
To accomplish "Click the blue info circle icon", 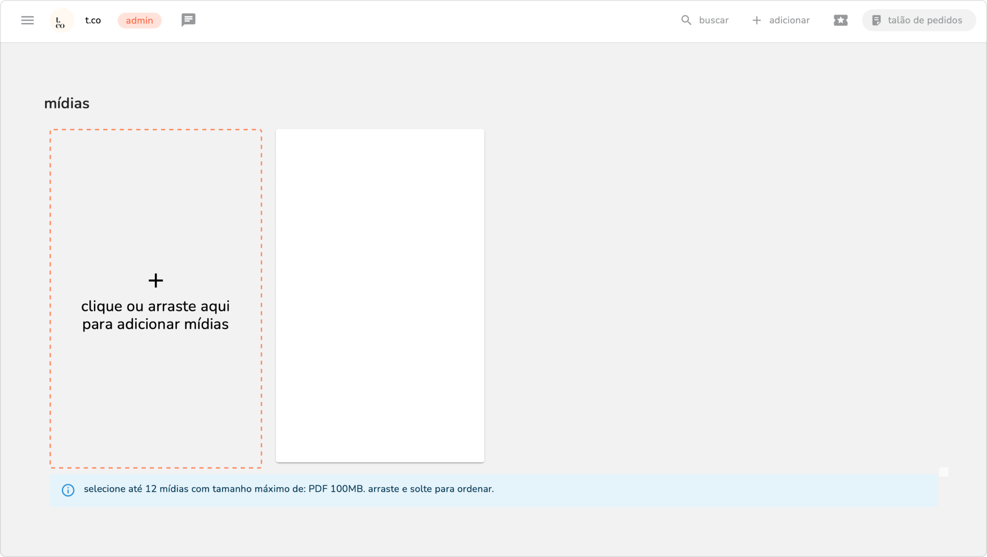I will pos(68,490).
